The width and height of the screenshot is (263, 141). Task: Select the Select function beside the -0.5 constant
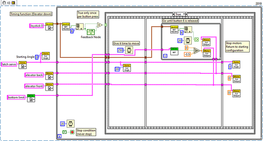tap(197, 51)
